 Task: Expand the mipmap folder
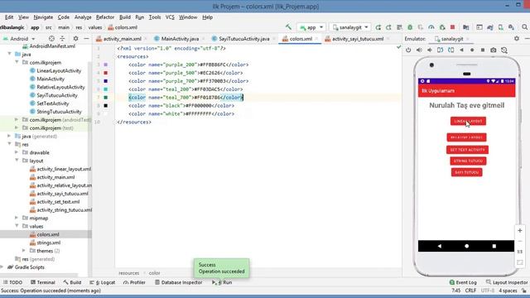(x=17, y=218)
